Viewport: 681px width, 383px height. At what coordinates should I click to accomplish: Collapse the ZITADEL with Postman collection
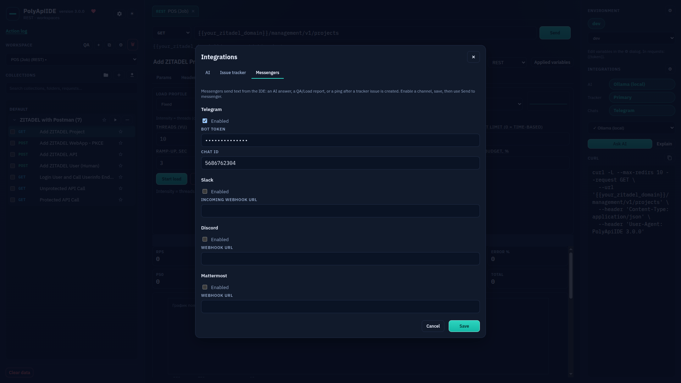[x=14, y=120]
